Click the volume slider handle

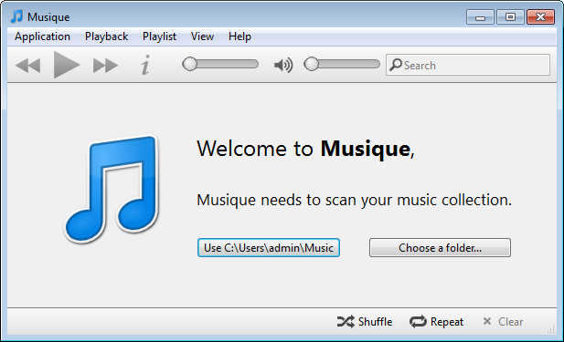[311, 64]
